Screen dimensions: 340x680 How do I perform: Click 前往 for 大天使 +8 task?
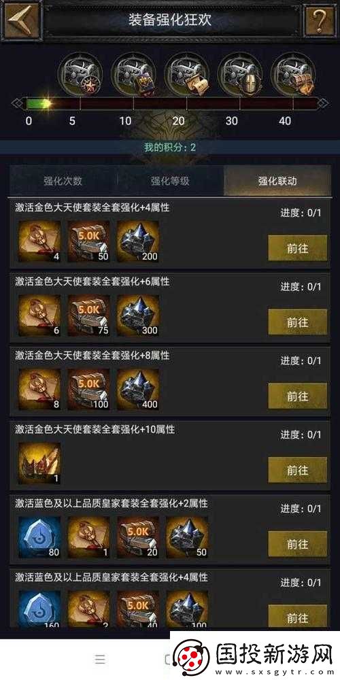coord(298,396)
